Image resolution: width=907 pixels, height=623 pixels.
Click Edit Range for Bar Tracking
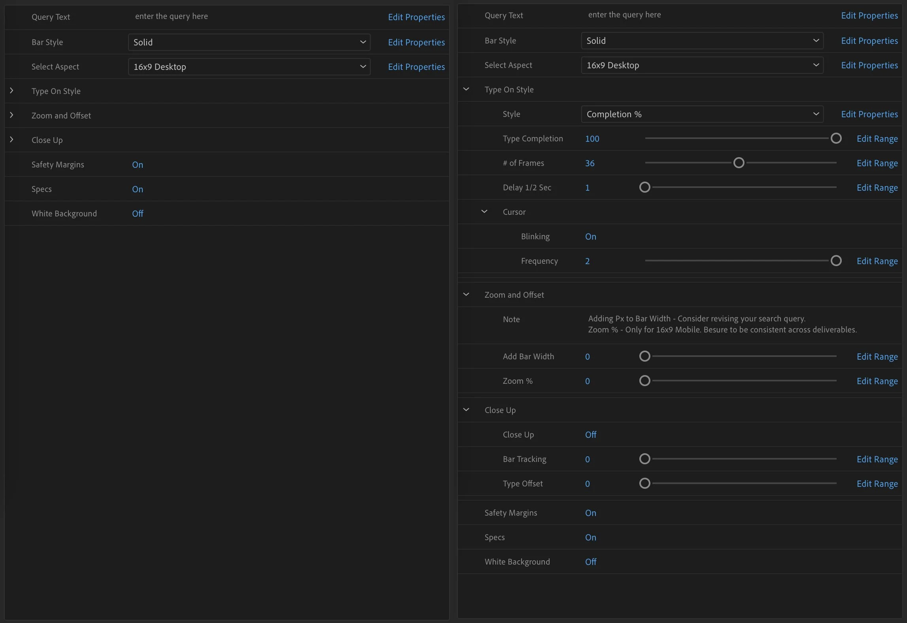(x=877, y=459)
